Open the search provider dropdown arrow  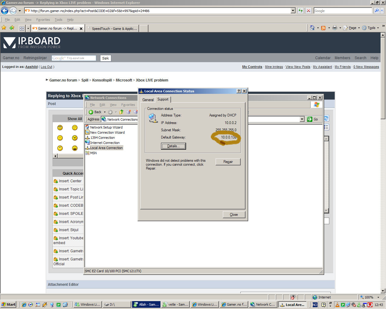coord(382,11)
